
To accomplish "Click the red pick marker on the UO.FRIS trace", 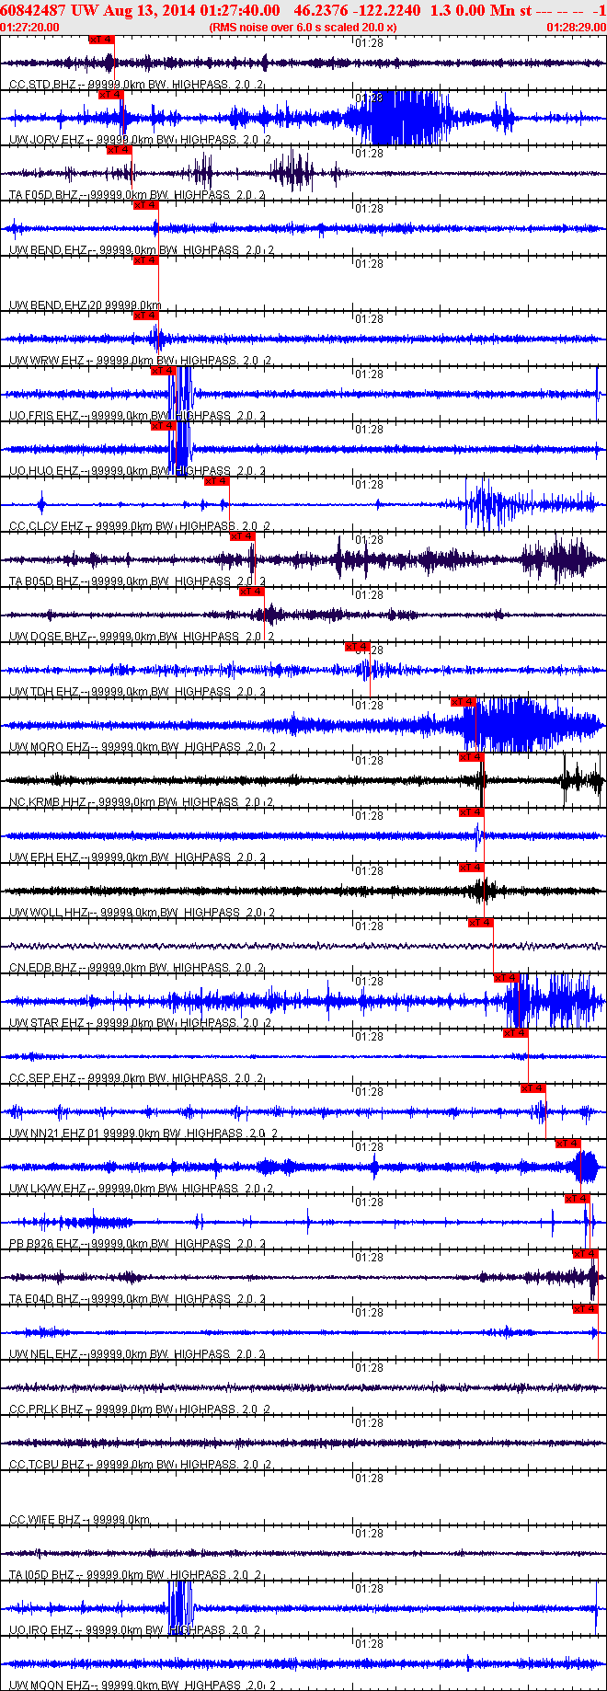I will click(x=164, y=371).
